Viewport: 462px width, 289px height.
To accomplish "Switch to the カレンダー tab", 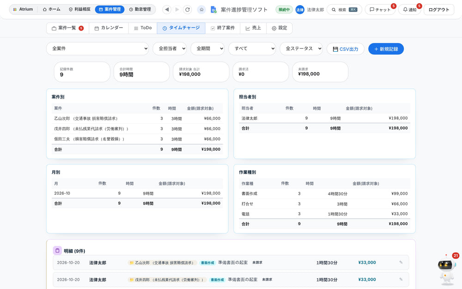I will tap(109, 28).
